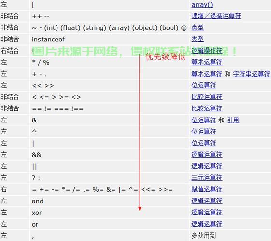Click the 右结合 associativity cell

click(x=14, y=51)
